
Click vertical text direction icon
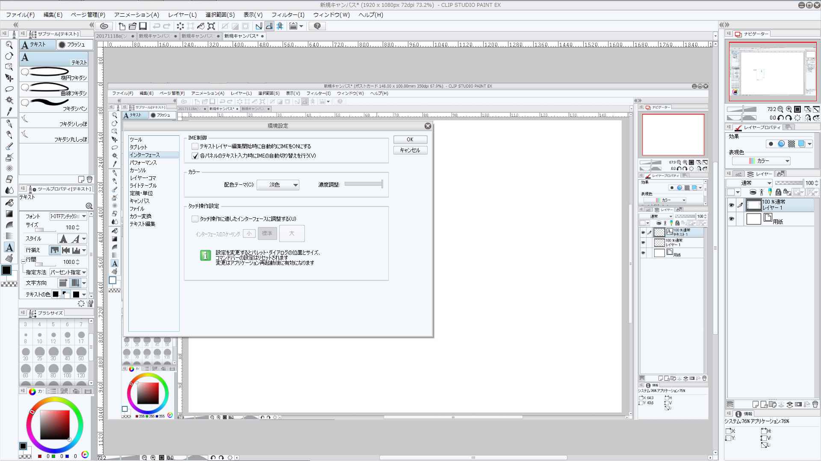pyautogui.click(x=75, y=283)
